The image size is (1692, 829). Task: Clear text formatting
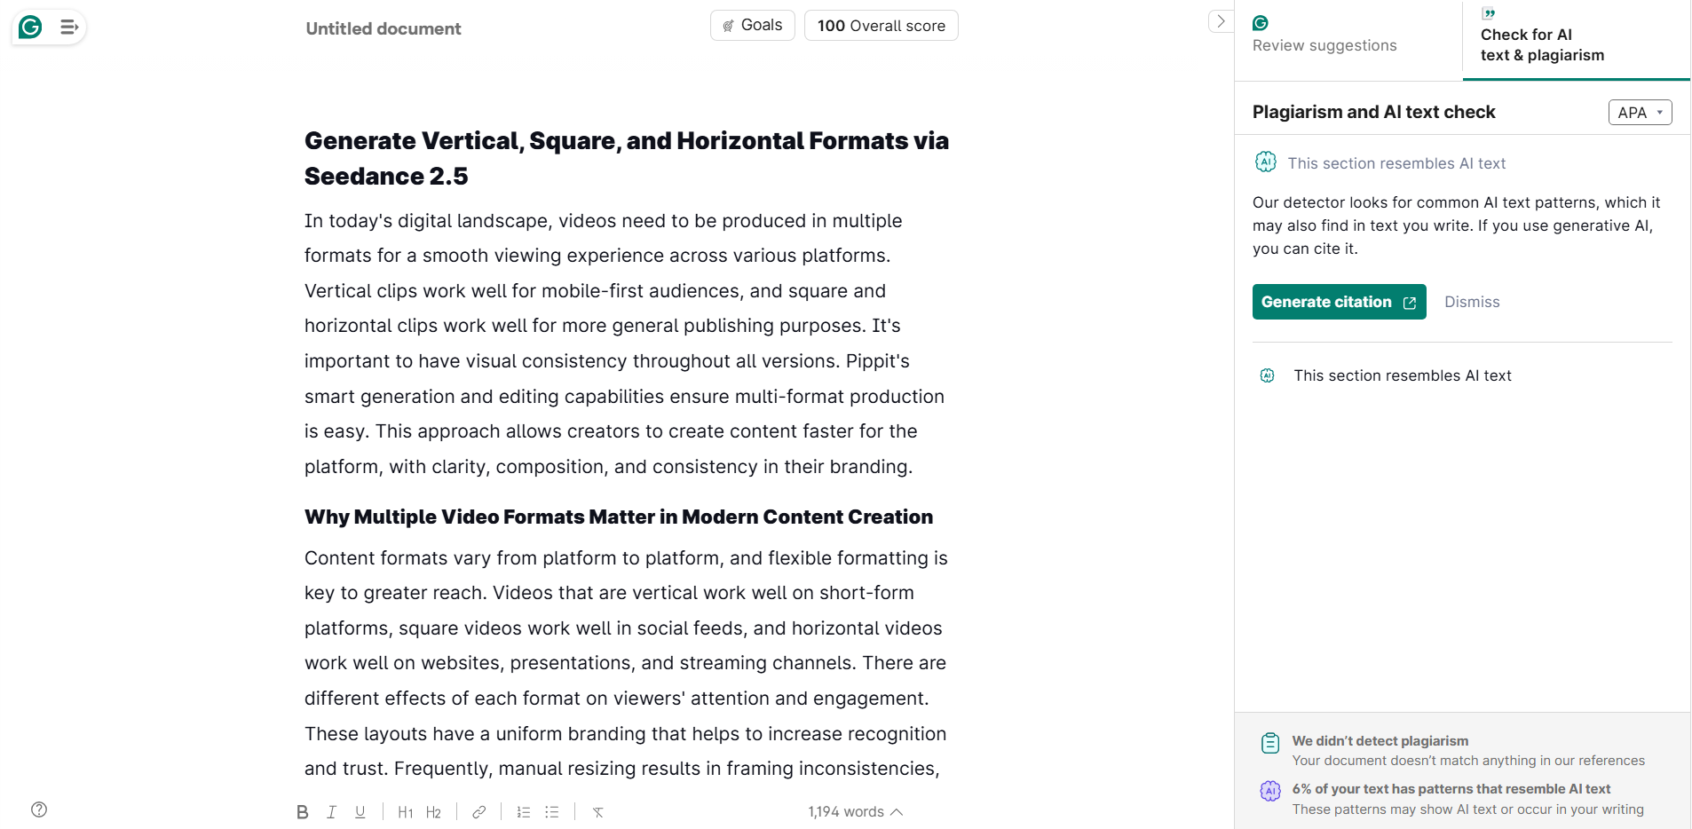tap(598, 812)
